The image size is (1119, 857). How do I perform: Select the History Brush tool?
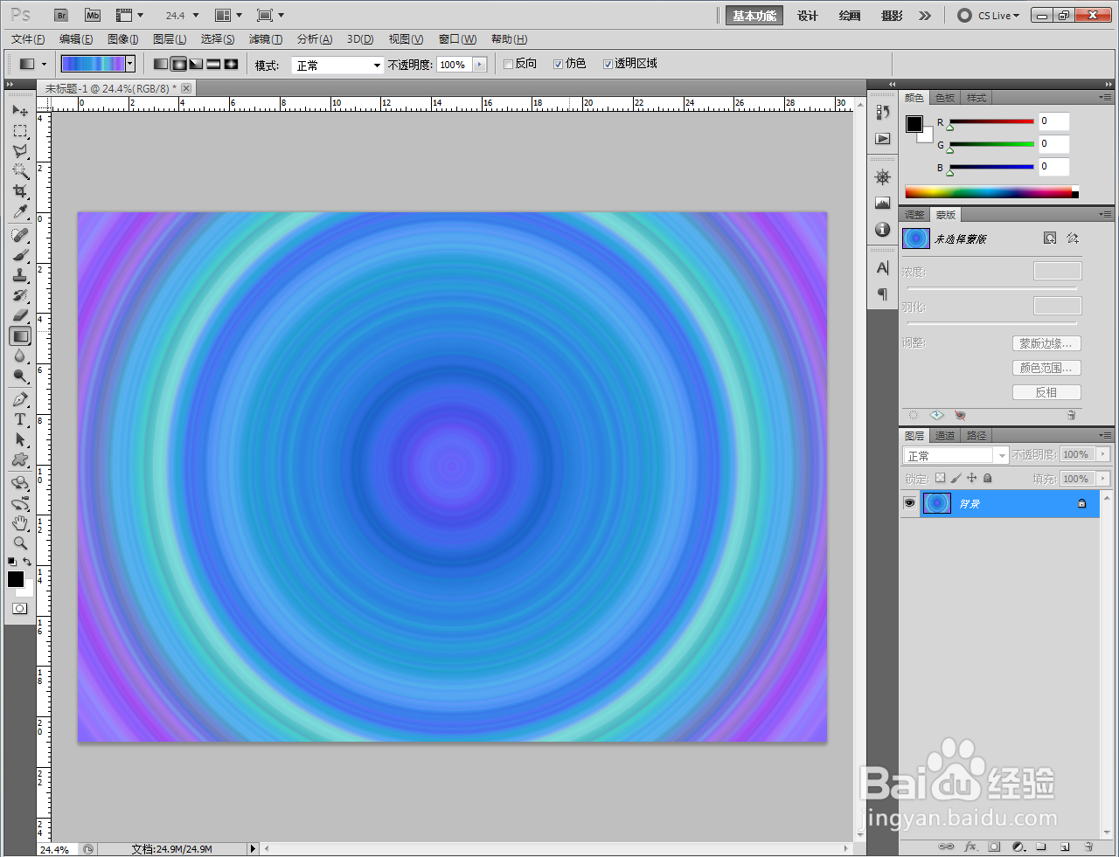coord(20,295)
